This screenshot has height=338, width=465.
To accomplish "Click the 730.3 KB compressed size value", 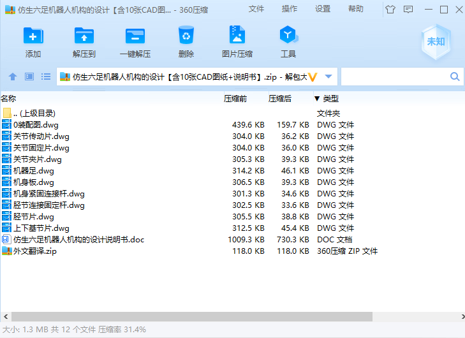I will click(x=293, y=240).
